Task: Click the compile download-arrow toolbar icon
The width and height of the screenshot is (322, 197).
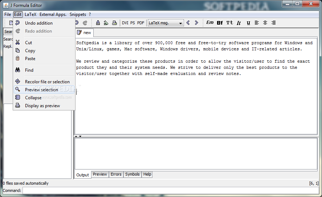Action: pyautogui.click(x=98, y=23)
